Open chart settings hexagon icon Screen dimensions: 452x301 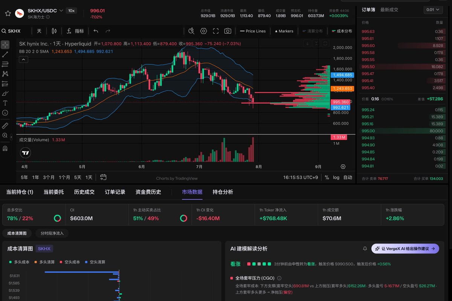(x=203, y=31)
